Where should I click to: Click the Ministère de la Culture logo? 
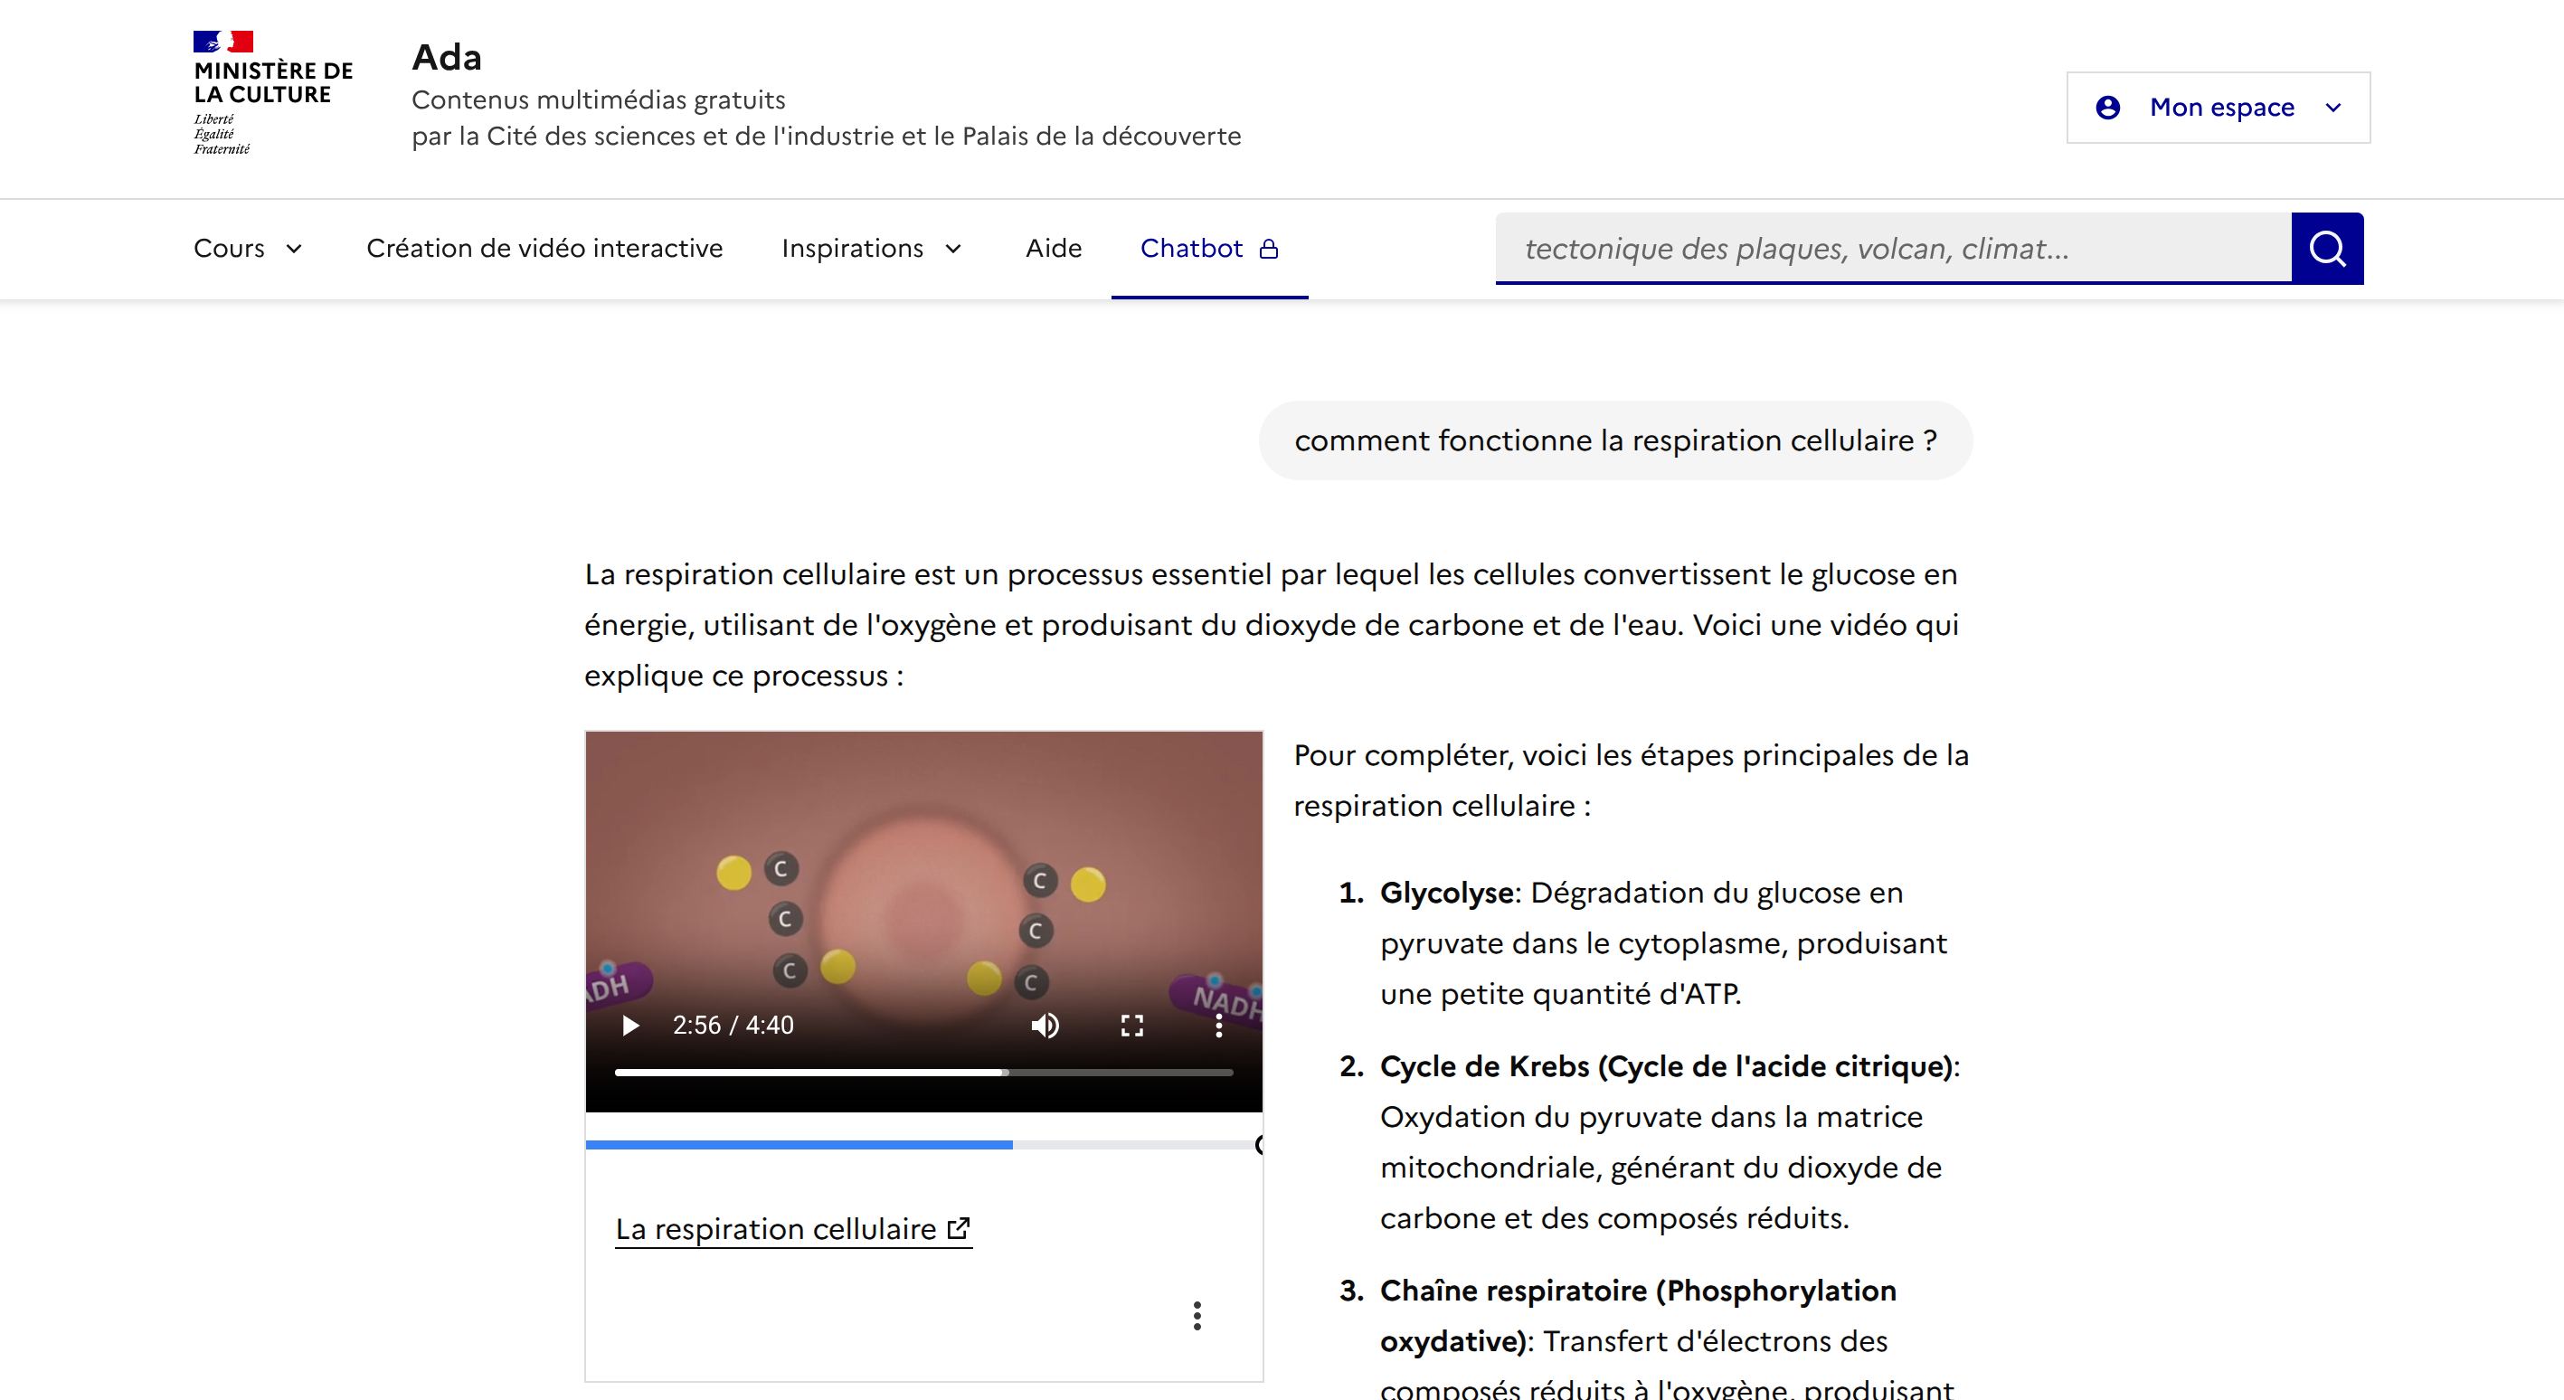click(273, 93)
